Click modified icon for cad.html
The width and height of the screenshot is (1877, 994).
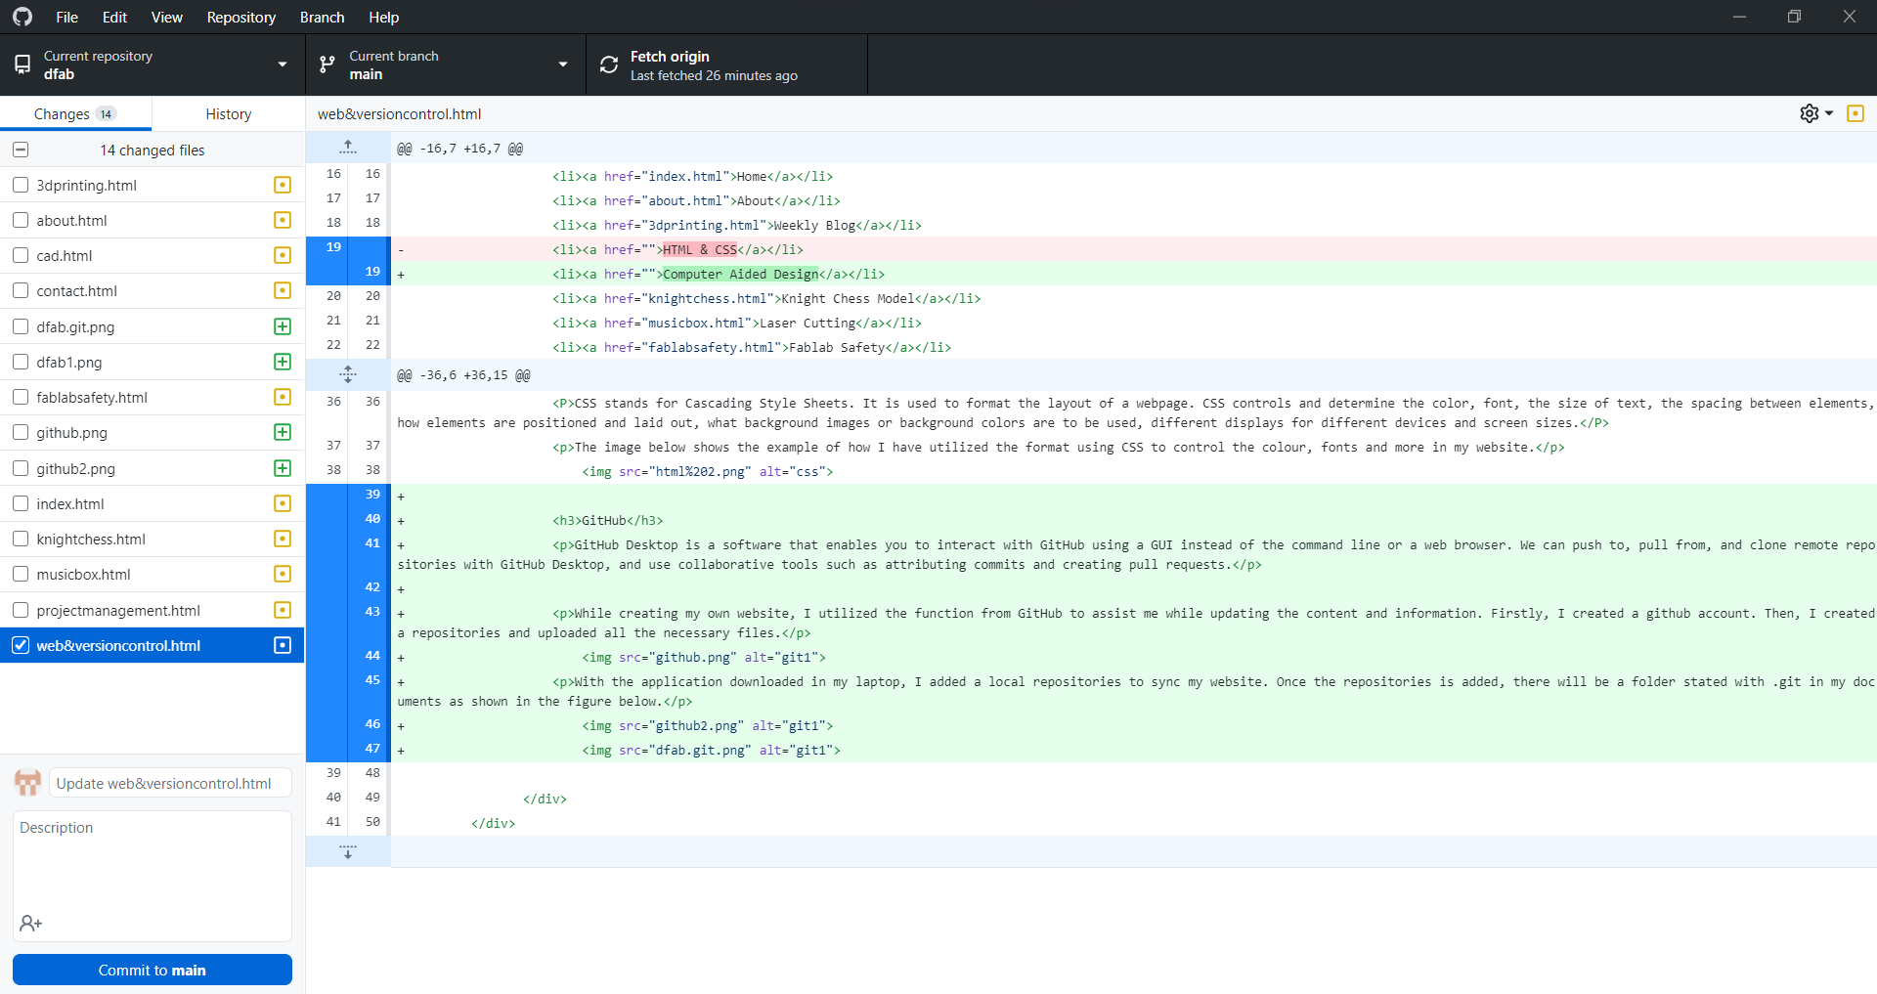(x=283, y=255)
